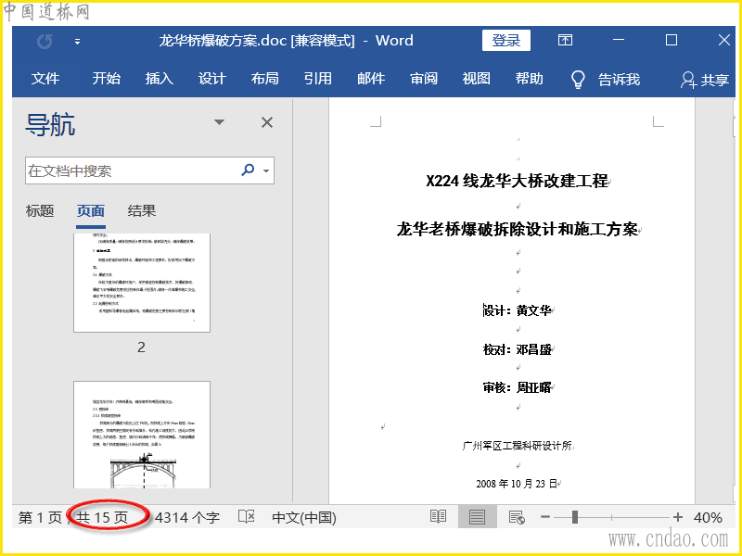Open the navigation pane options dropdown arrow

(219, 122)
